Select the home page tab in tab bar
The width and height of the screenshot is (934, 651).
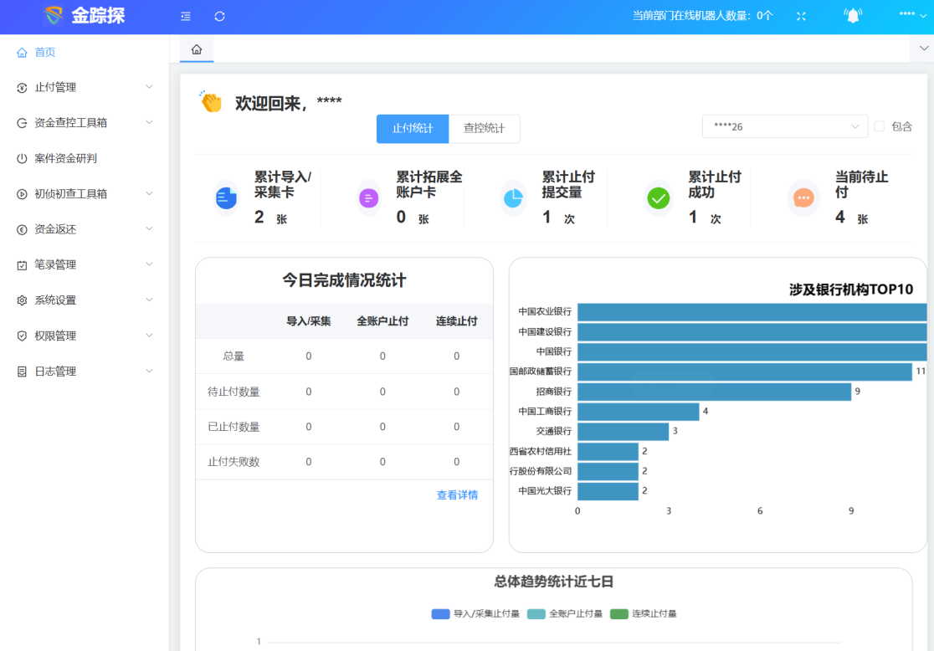click(197, 49)
